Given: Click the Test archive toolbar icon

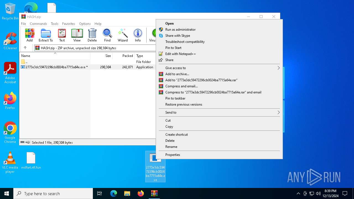Looking at the screenshot, I should point(62,35).
